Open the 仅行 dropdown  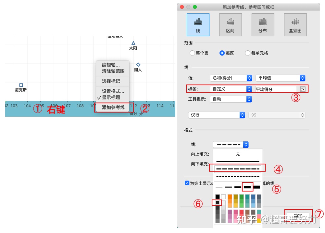[217, 115]
